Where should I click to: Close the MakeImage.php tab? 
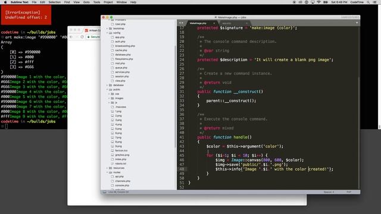(214, 23)
